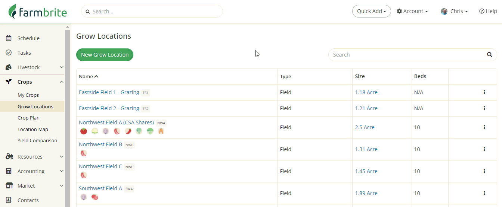This screenshot has width=502, height=207.
Task: Click the broccoli crop icon under Northwest Field A
Action: click(150, 131)
